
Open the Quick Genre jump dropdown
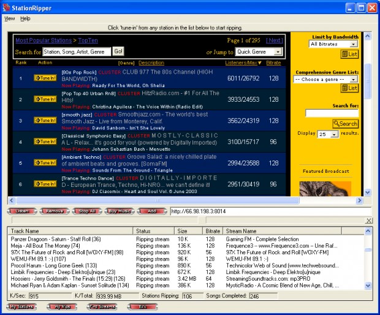pos(259,51)
